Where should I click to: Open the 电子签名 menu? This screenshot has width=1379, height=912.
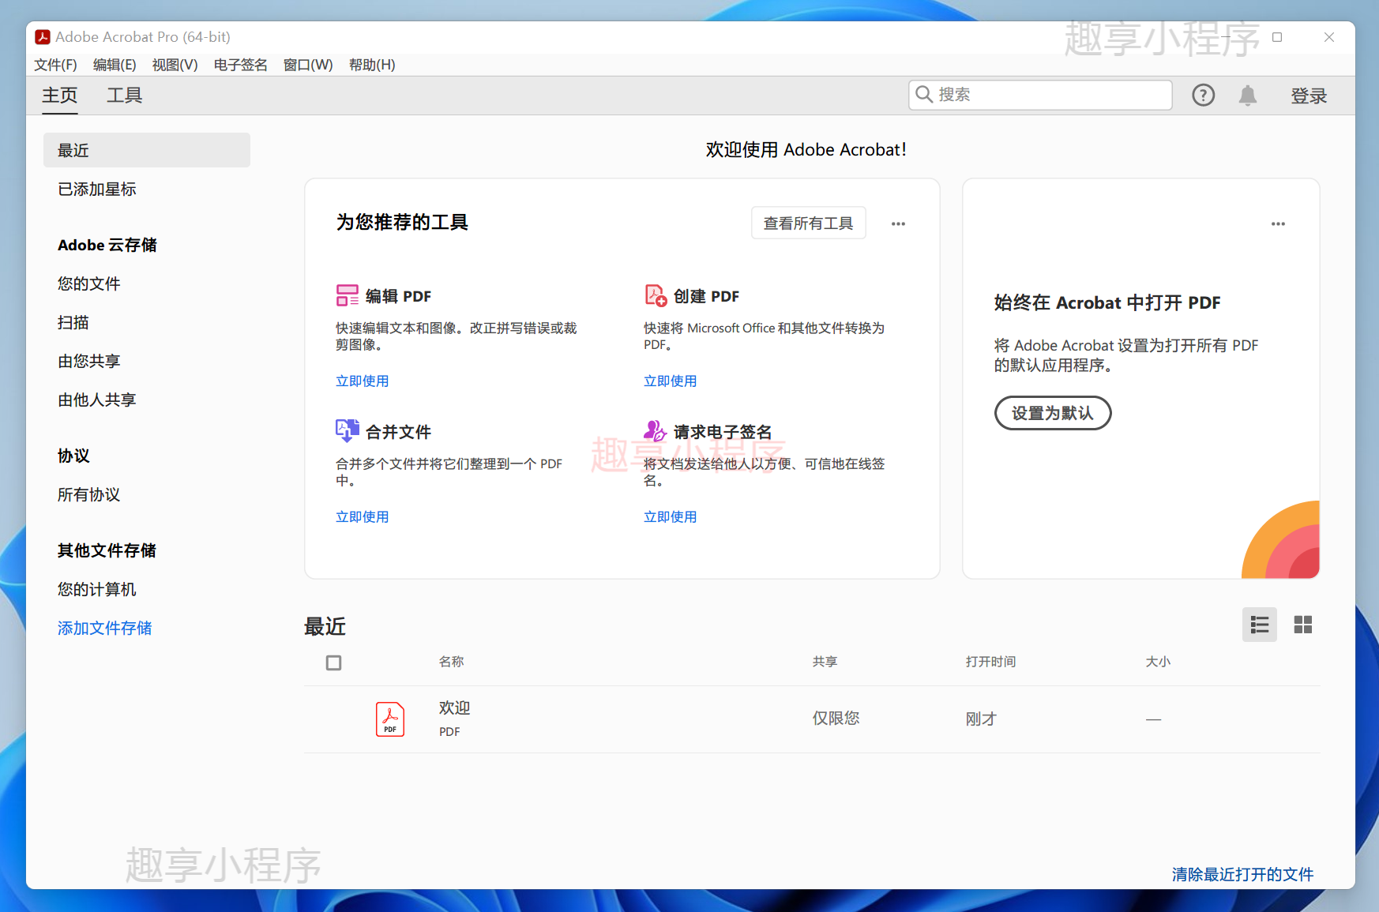pyautogui.click(x=241, y=65)
